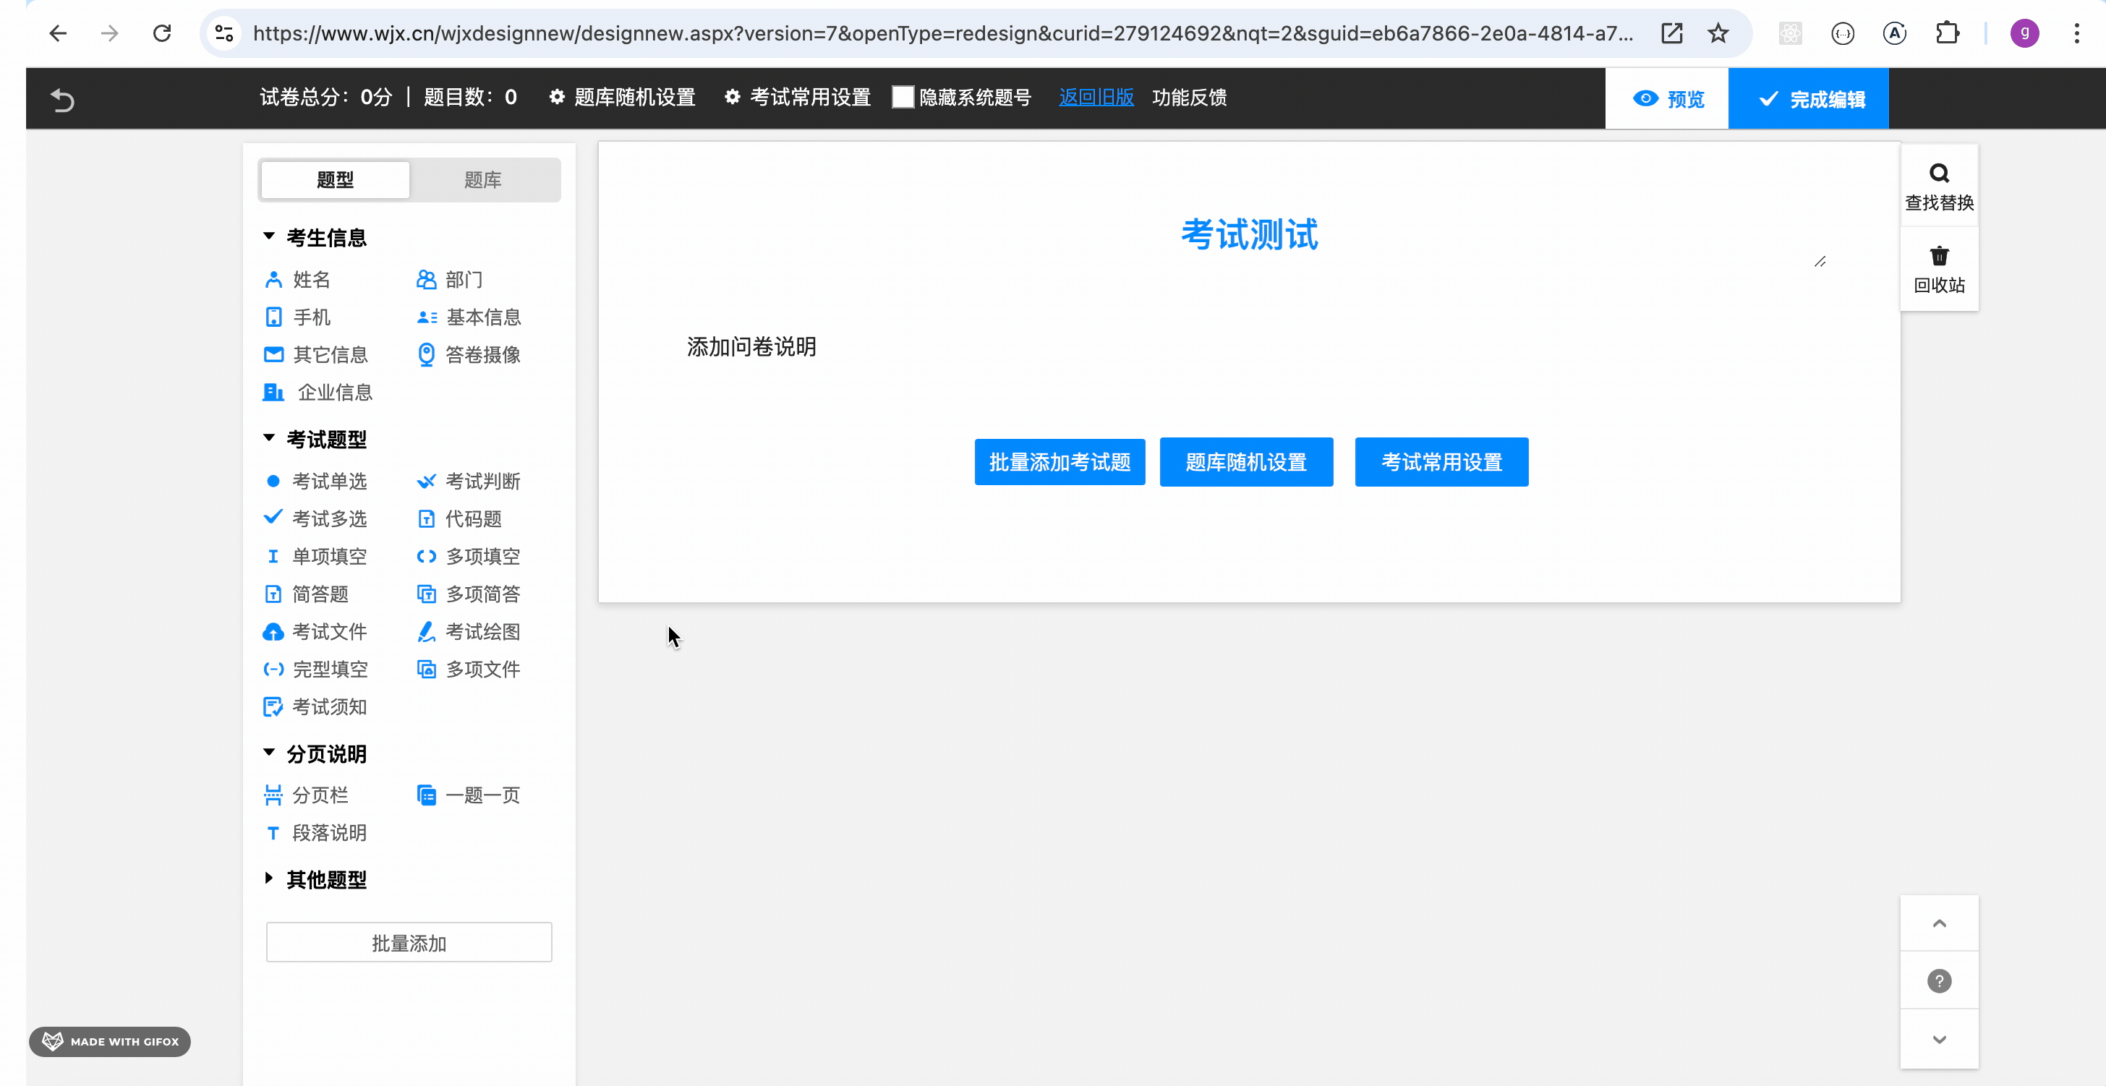Open the 查找替换 search tool

point(1938,186)
